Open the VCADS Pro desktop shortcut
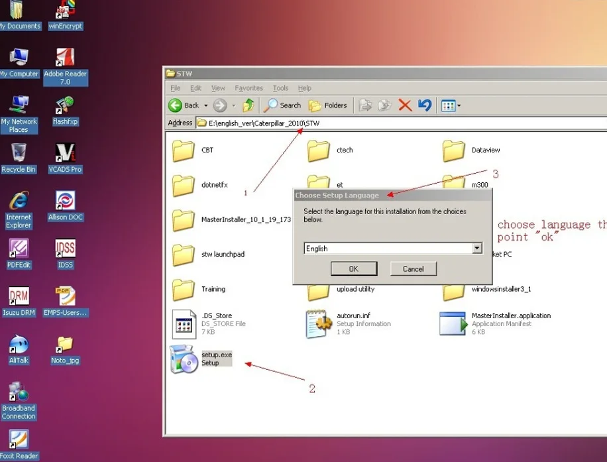 tap(65, 158)
